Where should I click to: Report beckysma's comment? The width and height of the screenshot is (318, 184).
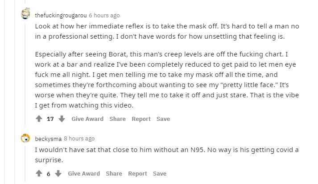point(137,174)
